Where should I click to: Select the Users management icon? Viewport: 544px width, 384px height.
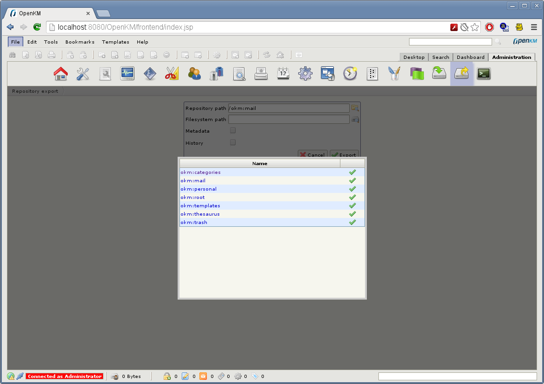click(x=195, y=73)
